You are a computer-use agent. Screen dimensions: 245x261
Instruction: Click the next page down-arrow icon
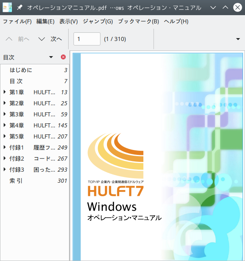(x=42, y=39)
